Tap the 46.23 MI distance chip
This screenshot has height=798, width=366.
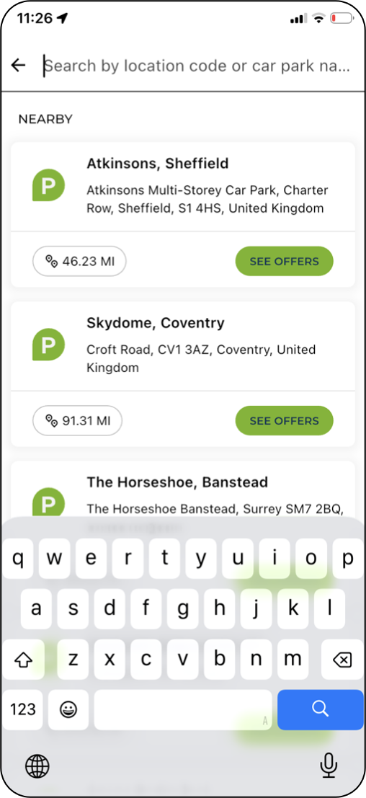[x=79, y=262]
